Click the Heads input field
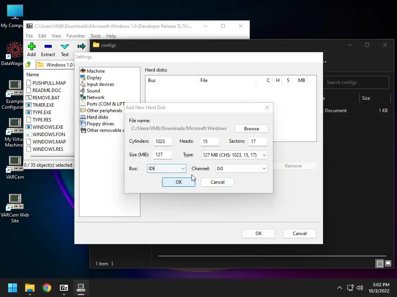 210,142
